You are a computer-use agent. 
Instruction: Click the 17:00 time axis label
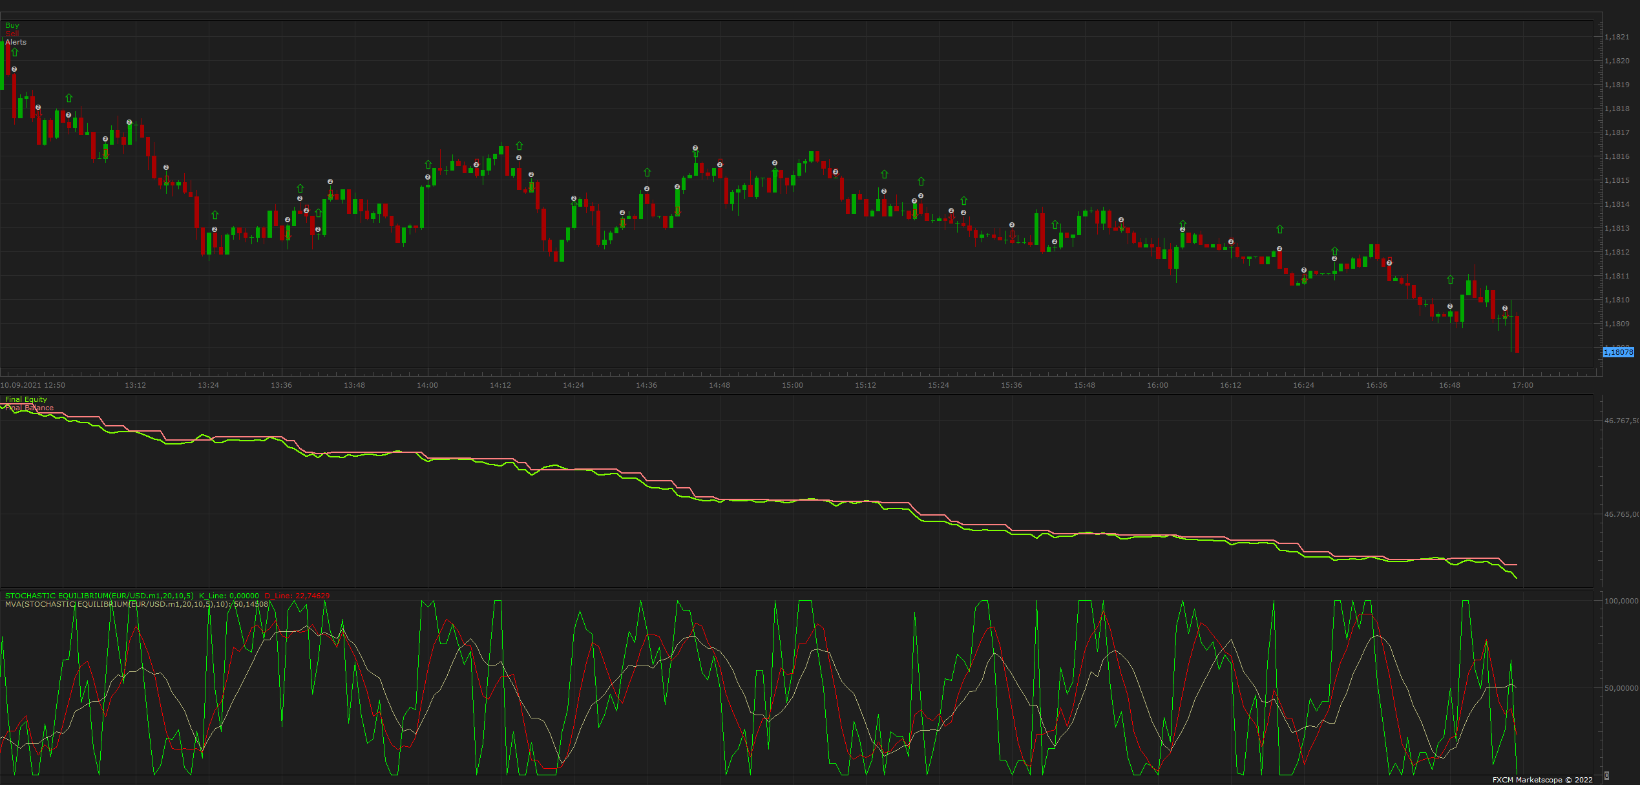click(x=1523, y=385)
